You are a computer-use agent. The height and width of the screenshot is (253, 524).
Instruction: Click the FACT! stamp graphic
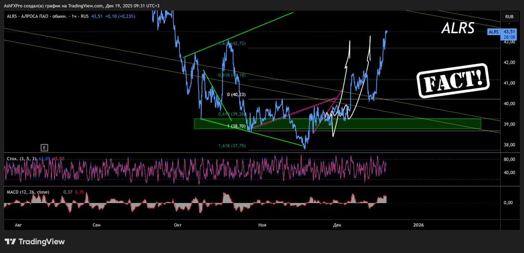coord(453,81)
